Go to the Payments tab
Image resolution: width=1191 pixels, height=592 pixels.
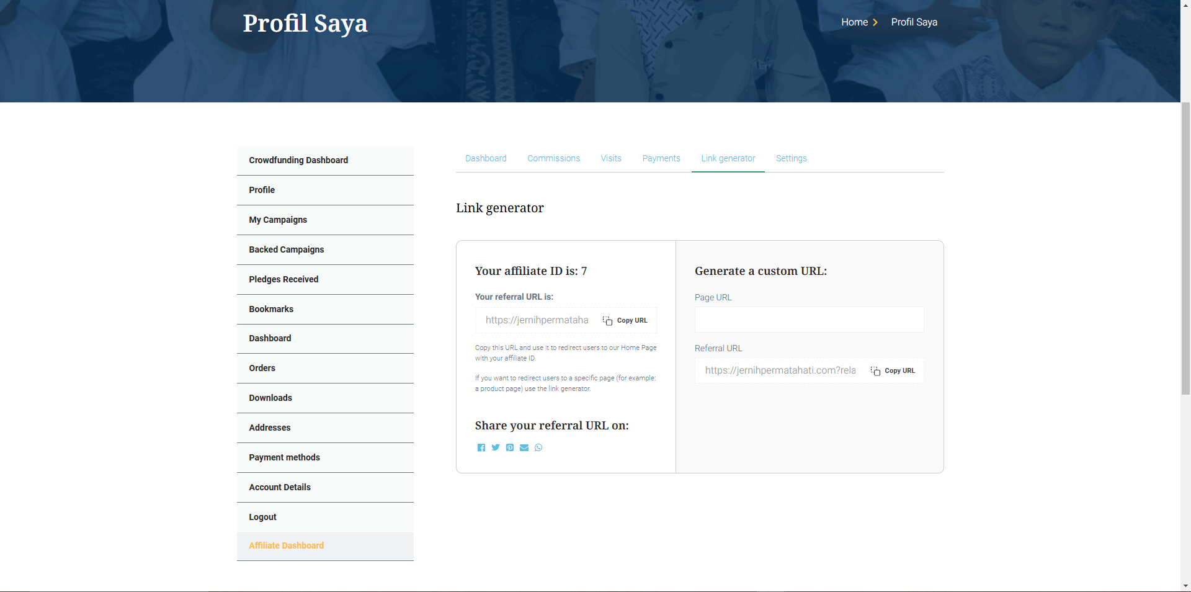tap(661, 158)
